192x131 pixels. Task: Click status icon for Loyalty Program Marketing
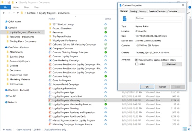(106, 100)
